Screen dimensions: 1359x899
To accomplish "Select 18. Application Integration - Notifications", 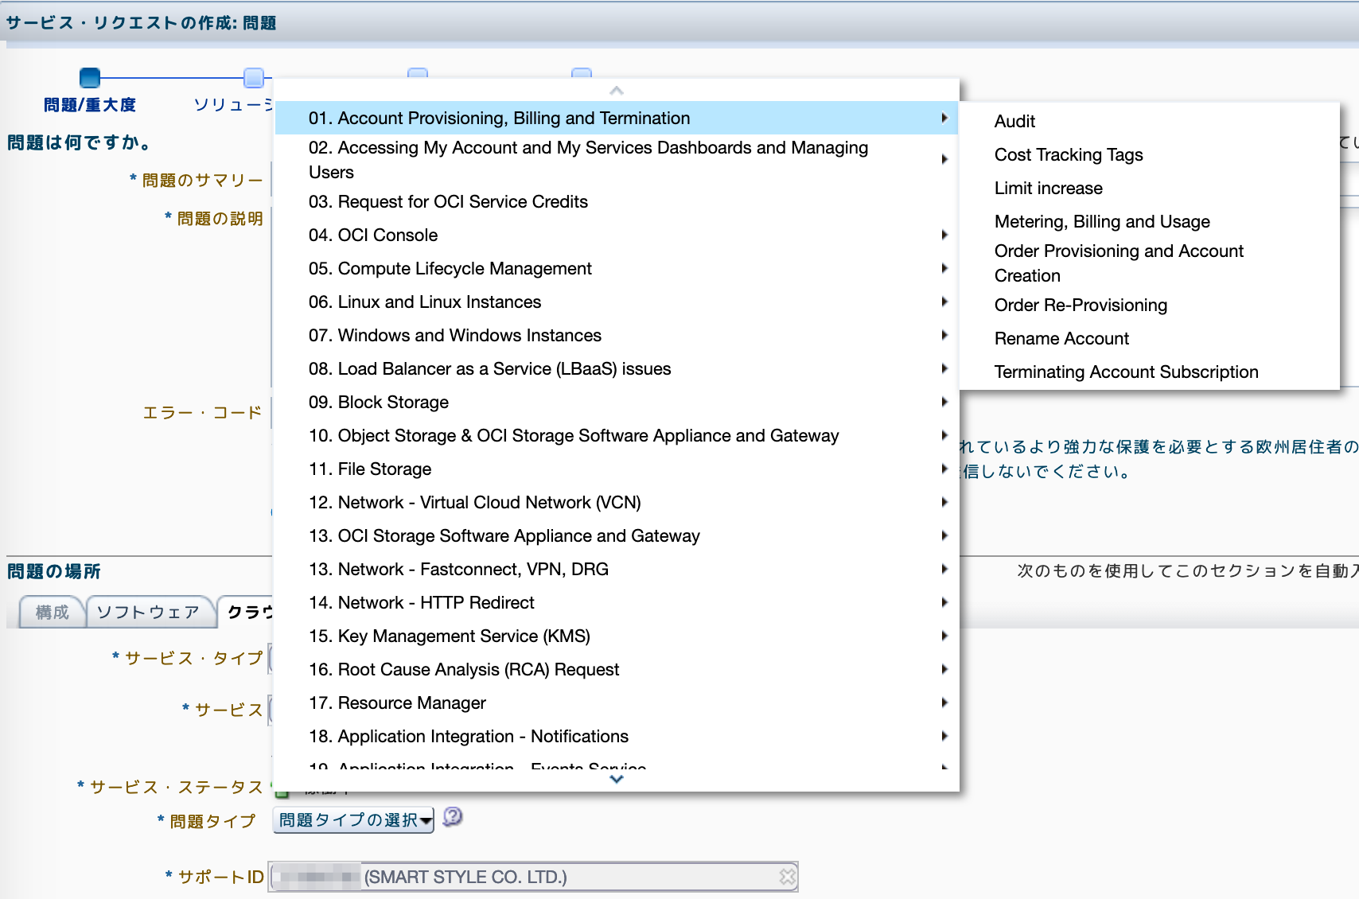I will pos(617,736).
